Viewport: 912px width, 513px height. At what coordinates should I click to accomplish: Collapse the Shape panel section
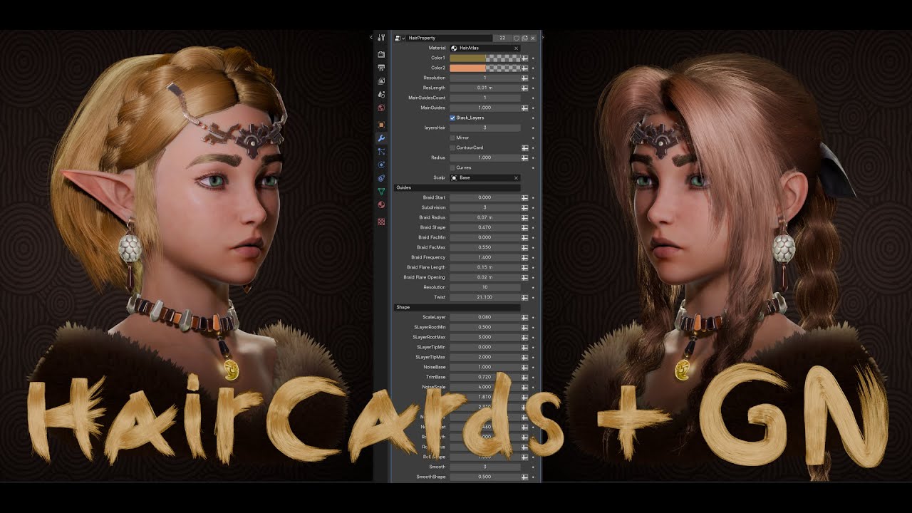click(x=457, y=307)
